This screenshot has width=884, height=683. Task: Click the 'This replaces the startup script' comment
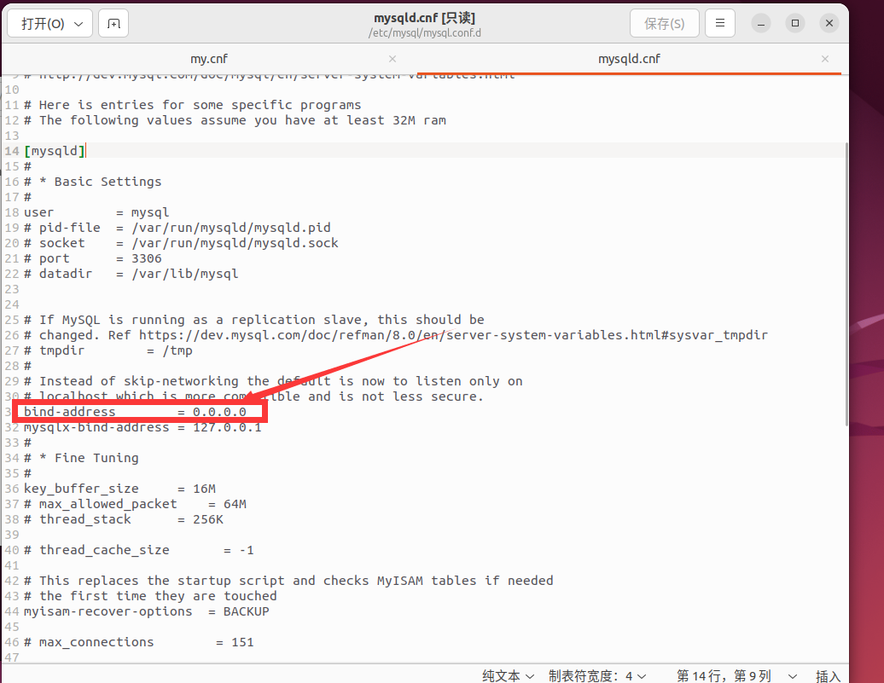click(x=288, y=581)
